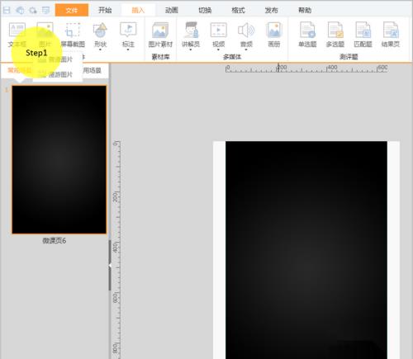Viewport: 413px width, 359px height.
Task: Expand the arrow beneath 音频
Action: tap(246, 50)
